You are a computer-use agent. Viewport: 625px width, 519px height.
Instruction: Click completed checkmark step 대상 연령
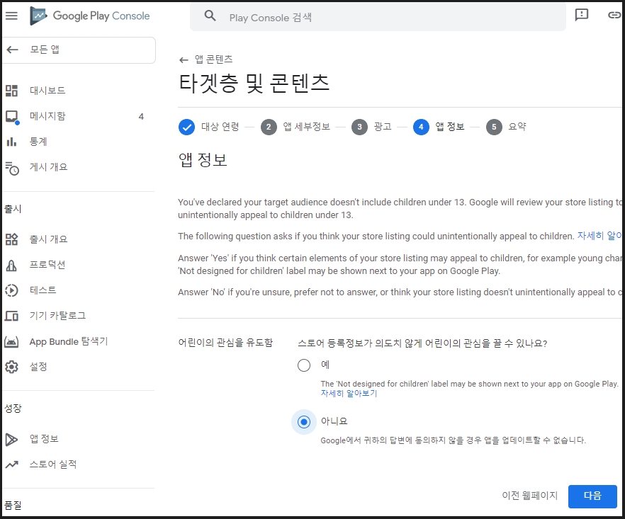(x=186, y=127)
